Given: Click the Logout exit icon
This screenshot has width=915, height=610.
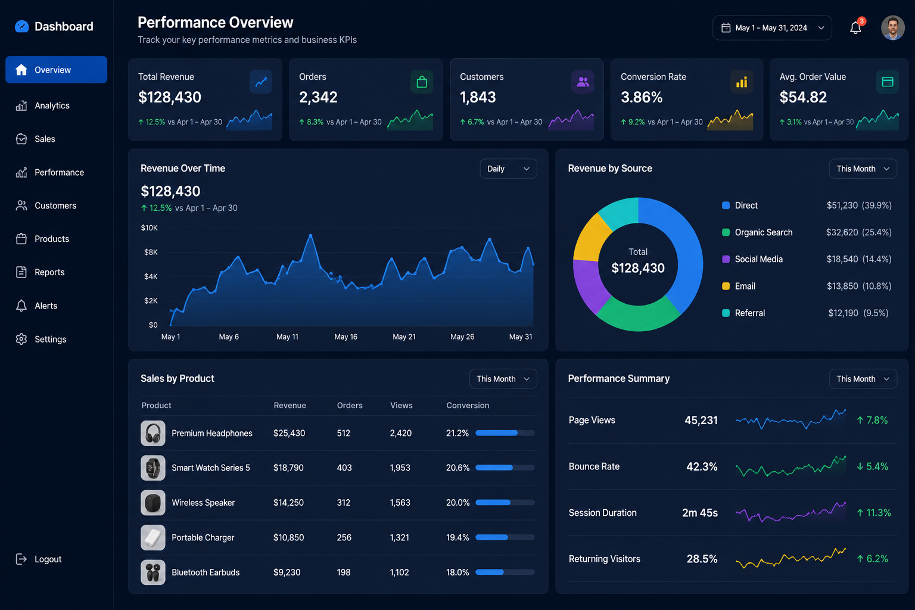Looking at the screenshot, I should point(21,559).
